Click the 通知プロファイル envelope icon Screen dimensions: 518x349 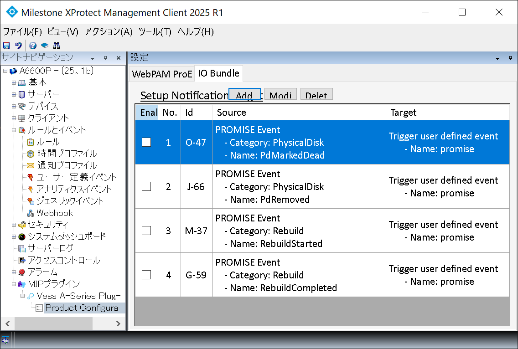(31, 165)
